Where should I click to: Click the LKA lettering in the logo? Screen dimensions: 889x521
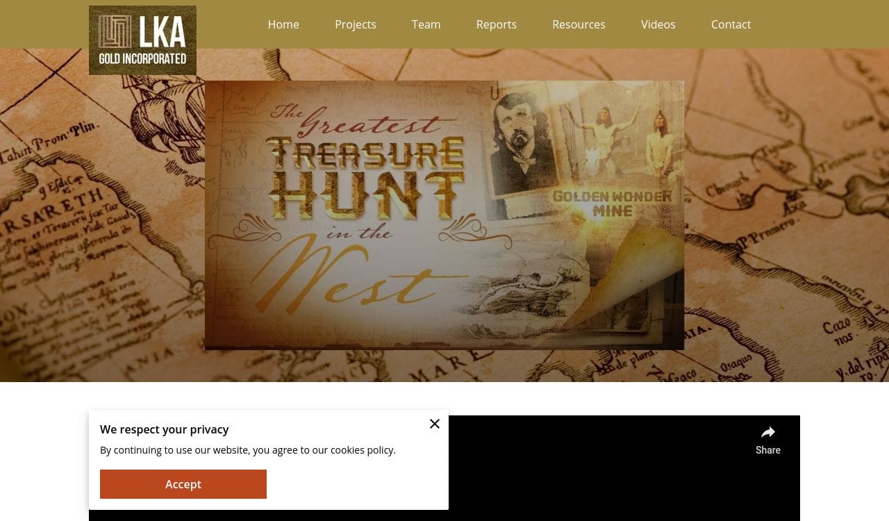163,32
